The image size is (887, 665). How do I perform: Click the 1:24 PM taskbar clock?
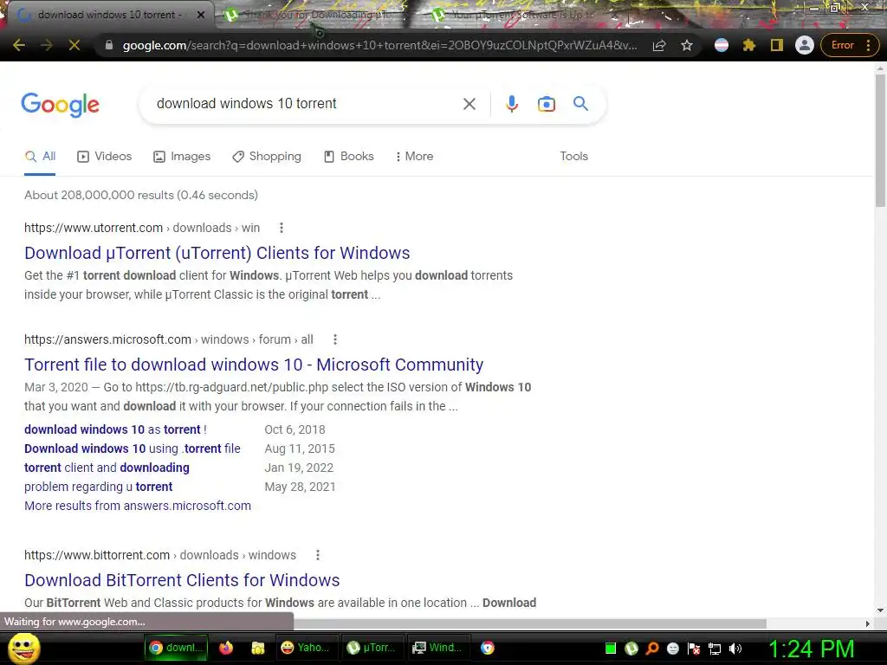click(x=811, y=649)
